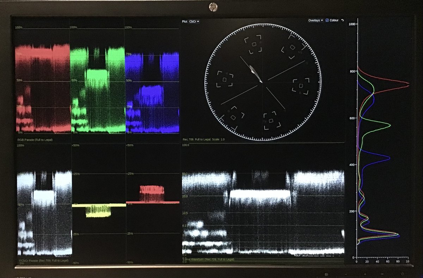Click the 100.0 label of the luma waveform
The width and height of the screenshot is (423, 278).
(x=186, y=145)
